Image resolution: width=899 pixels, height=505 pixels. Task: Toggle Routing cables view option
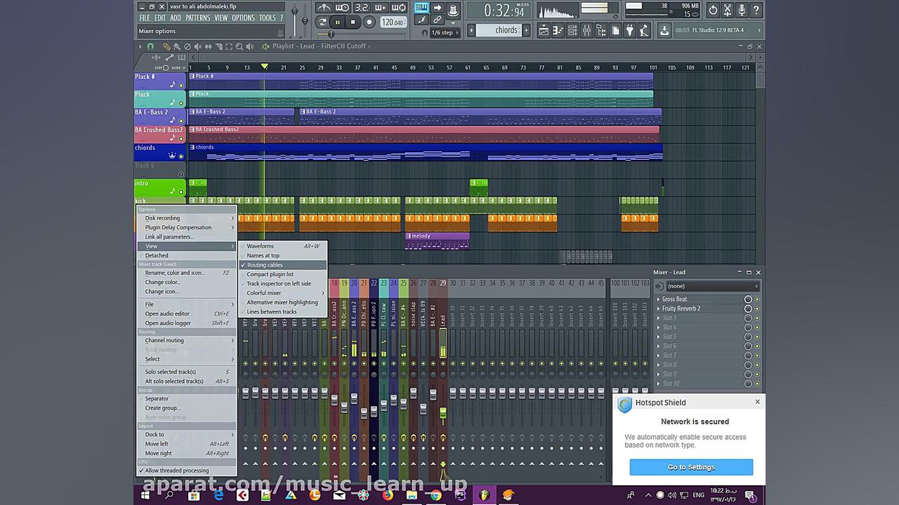click(x=265, y=265)
